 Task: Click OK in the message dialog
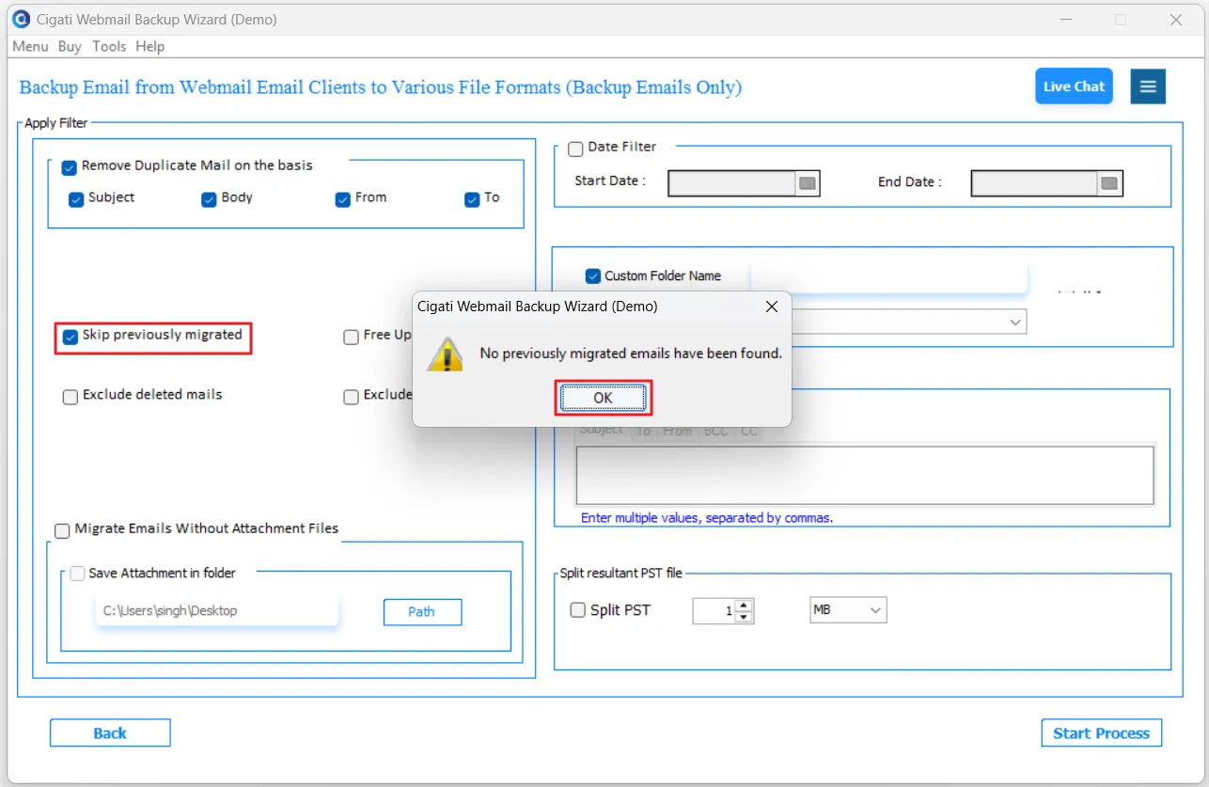coord(603,399)
